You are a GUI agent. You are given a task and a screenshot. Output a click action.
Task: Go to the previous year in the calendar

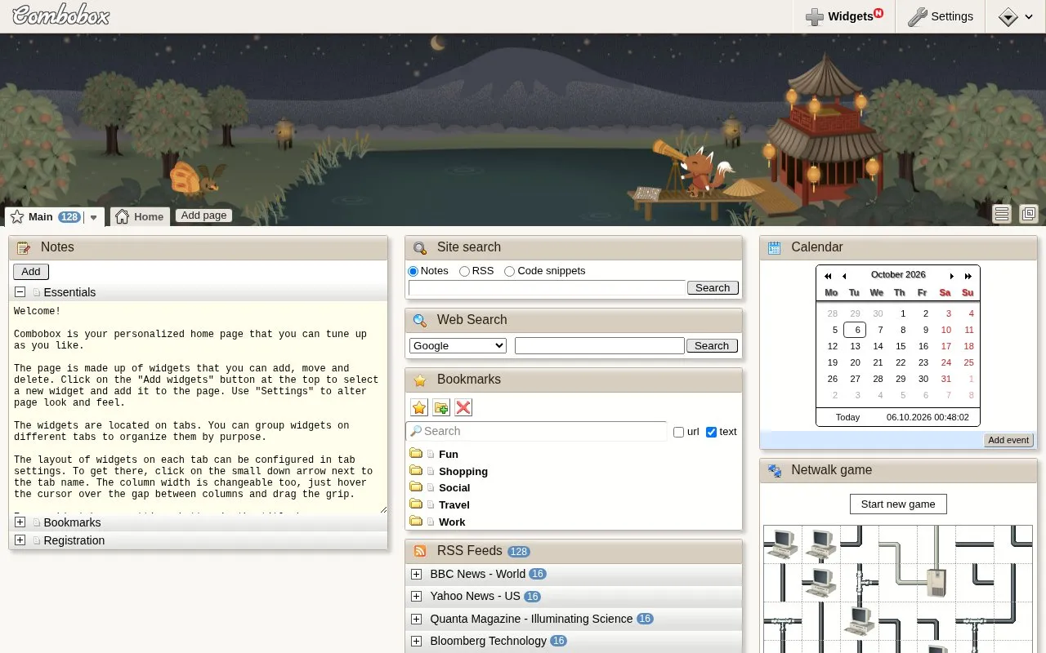click(828, 276)
